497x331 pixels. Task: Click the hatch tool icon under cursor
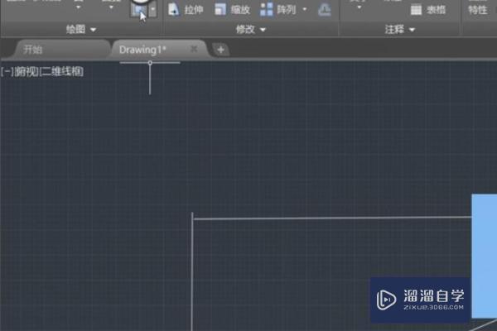(x=139, y=11)
